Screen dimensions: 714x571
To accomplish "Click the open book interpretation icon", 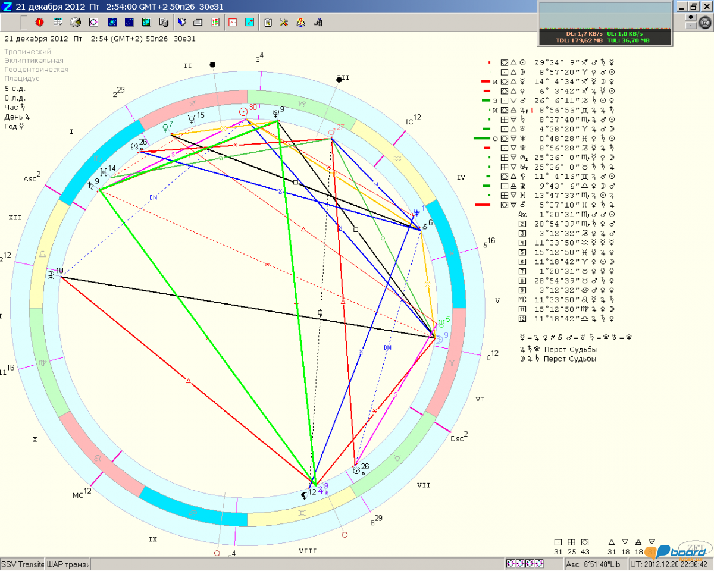I will click(x=182, y=23).
